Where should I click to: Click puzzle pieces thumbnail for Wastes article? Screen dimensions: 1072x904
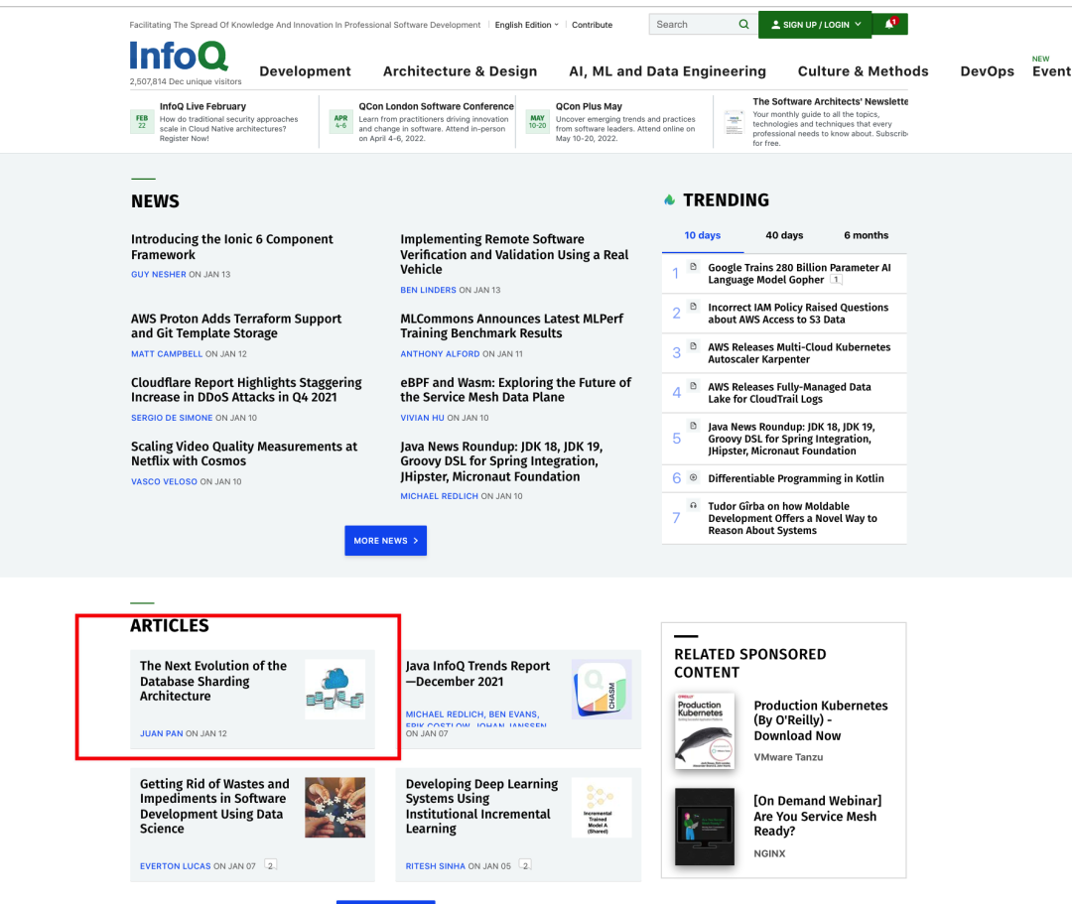pos(335,807)
